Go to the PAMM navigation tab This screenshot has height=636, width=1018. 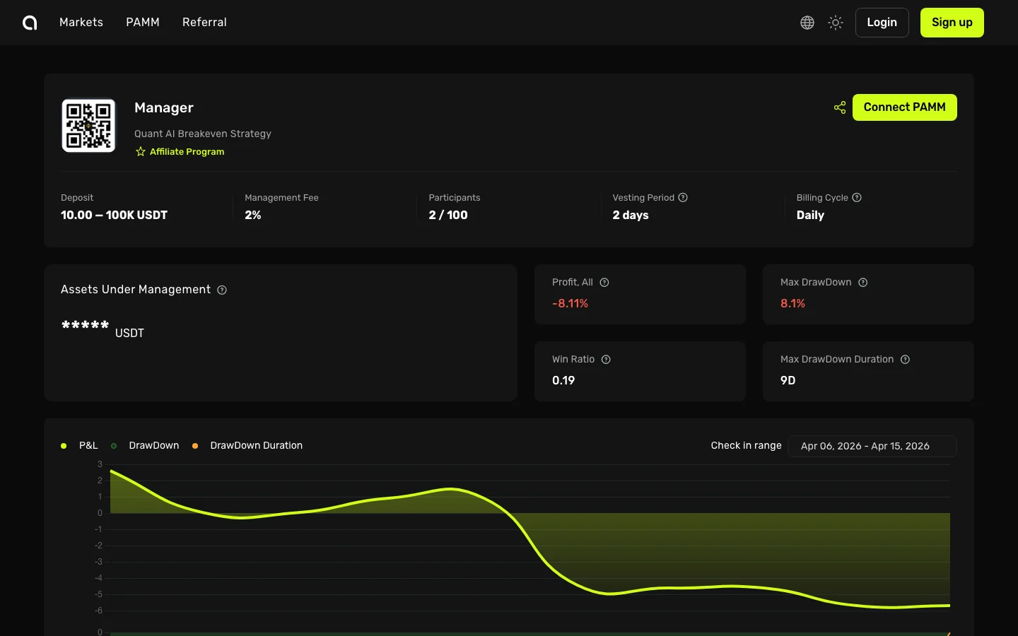[x=143, y=23]
